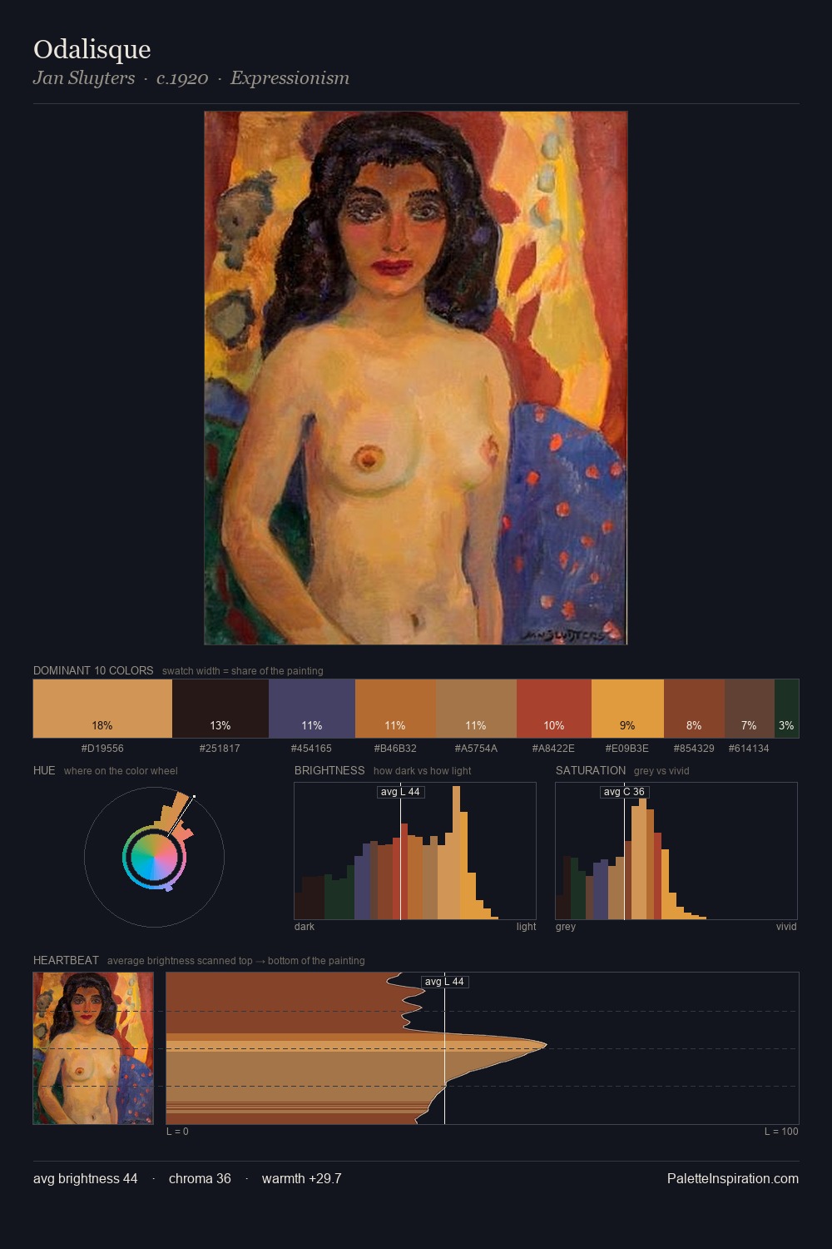Click the 'vivid' axis label
The width and height of the screenshot is (832, 1249).
(x=786, y=927)
